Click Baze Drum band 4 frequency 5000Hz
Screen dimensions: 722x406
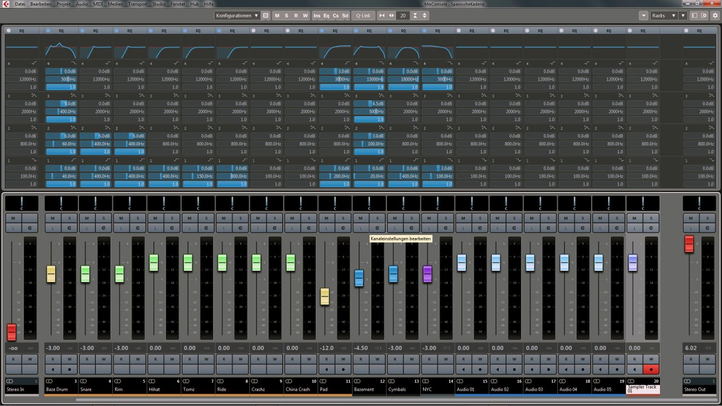tap(61, 80)
